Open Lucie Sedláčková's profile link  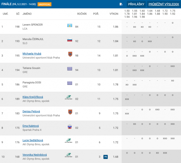33,140
